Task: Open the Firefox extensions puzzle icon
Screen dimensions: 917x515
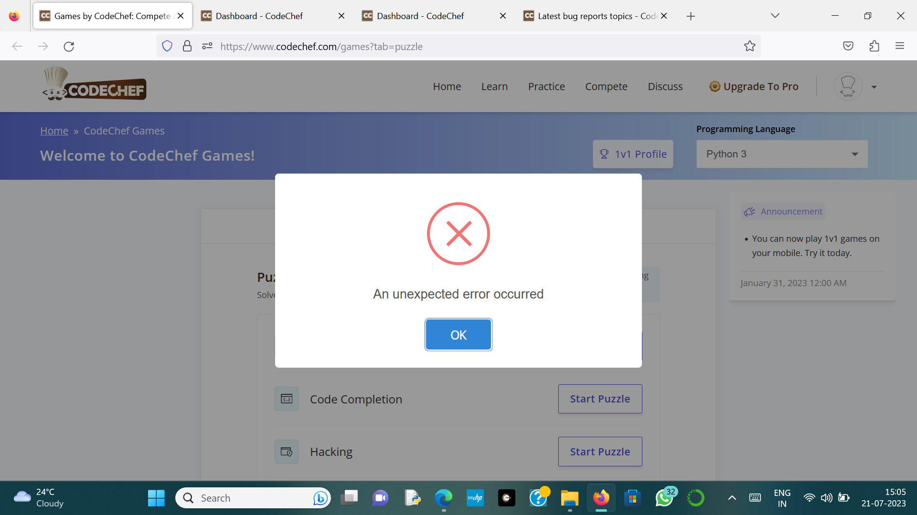Action: [874, 46]
